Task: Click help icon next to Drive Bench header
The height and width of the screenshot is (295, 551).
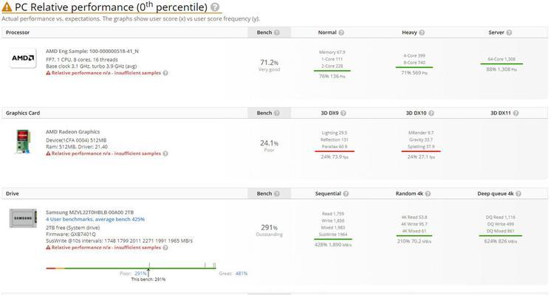Action: (277, 194)
